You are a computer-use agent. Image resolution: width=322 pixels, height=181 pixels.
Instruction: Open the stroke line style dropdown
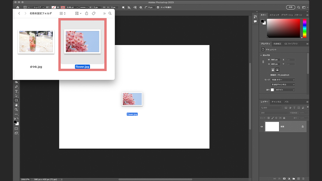[x=84, y=7]
